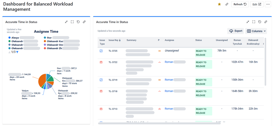Open the Columns dropdown
The width and height of the screenshot is (275, 126).
point(256,31)
